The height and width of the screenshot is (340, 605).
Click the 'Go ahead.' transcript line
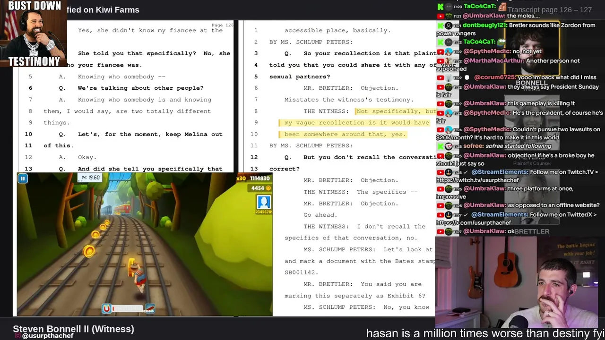320,215
